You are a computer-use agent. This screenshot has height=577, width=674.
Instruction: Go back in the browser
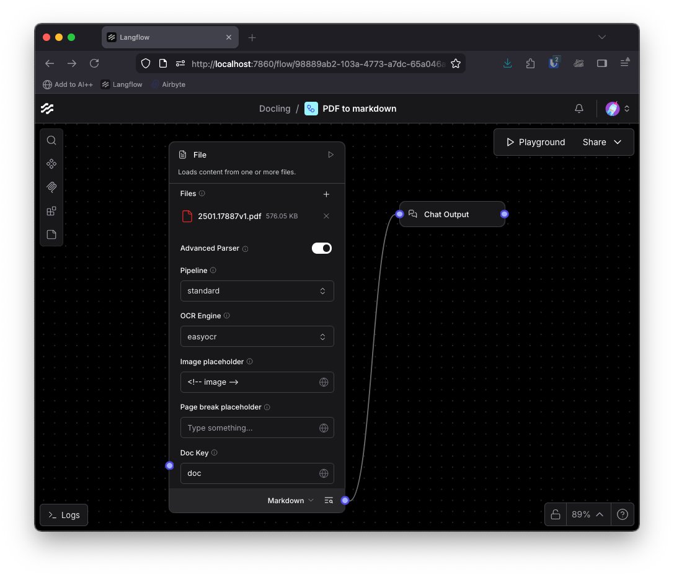(50, 64)
